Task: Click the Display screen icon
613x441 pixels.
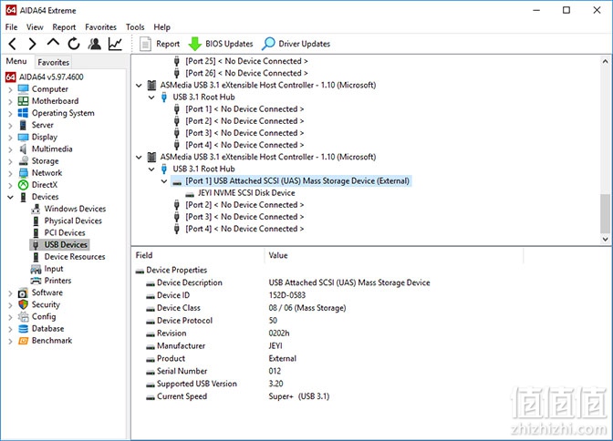Action: tap(23, 137)
